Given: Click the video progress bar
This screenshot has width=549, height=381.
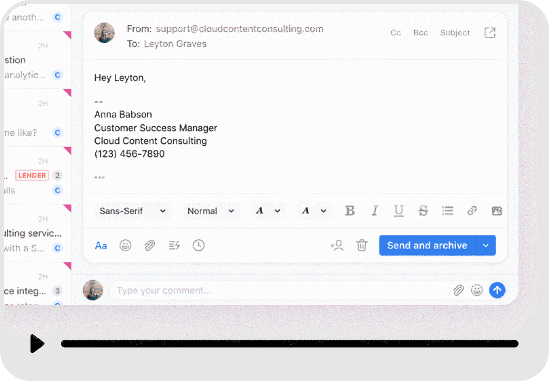Looking at the screenshot, I should pyautogui.click(x=290, y=343).
